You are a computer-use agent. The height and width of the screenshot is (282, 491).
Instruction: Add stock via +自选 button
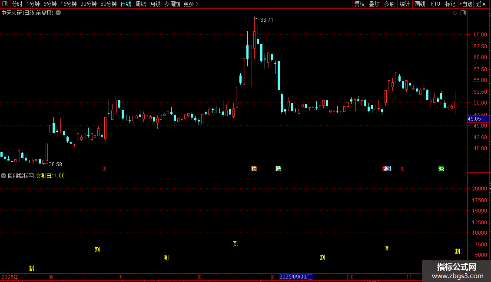tap(466, 4)
